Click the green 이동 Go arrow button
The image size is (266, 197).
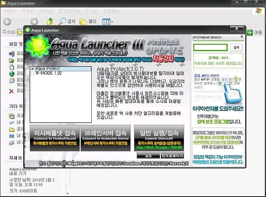point(249,32)
